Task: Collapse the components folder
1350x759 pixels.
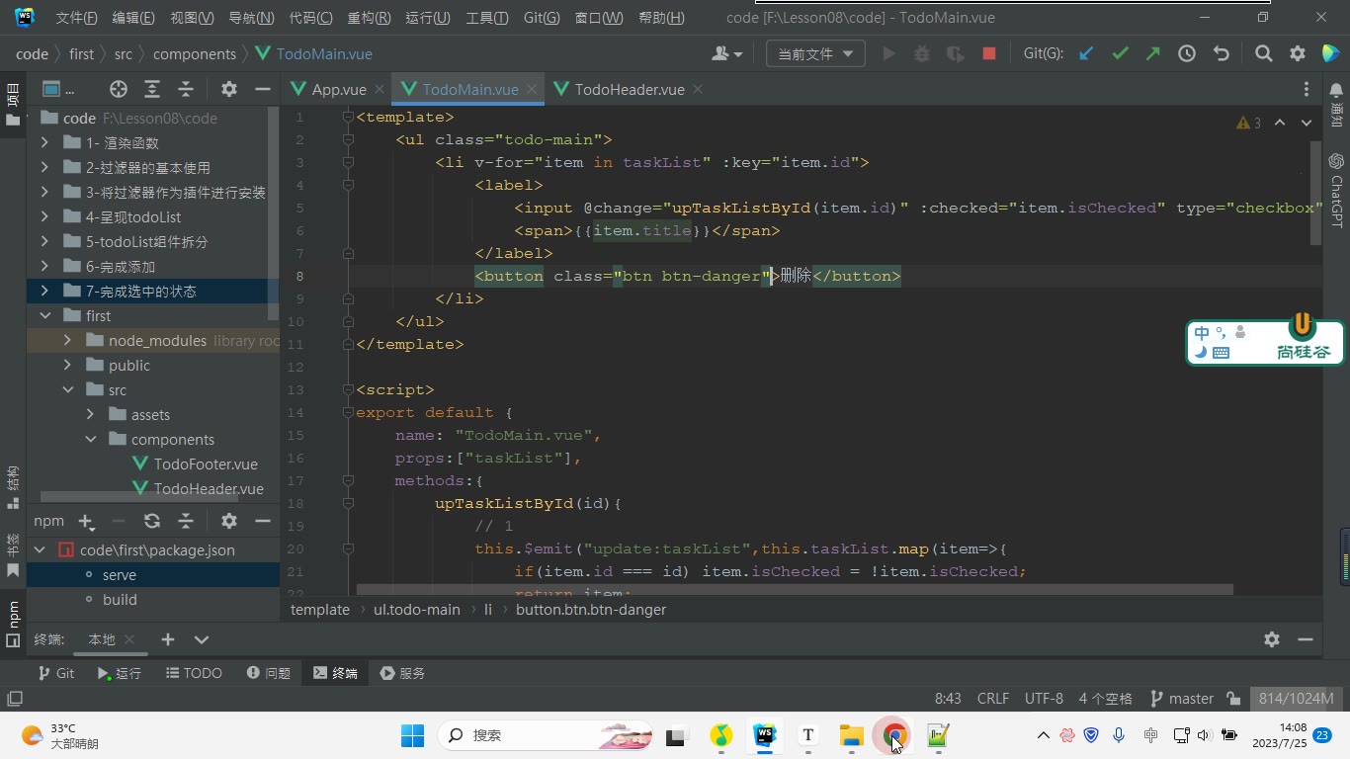Action: (90, 439)
